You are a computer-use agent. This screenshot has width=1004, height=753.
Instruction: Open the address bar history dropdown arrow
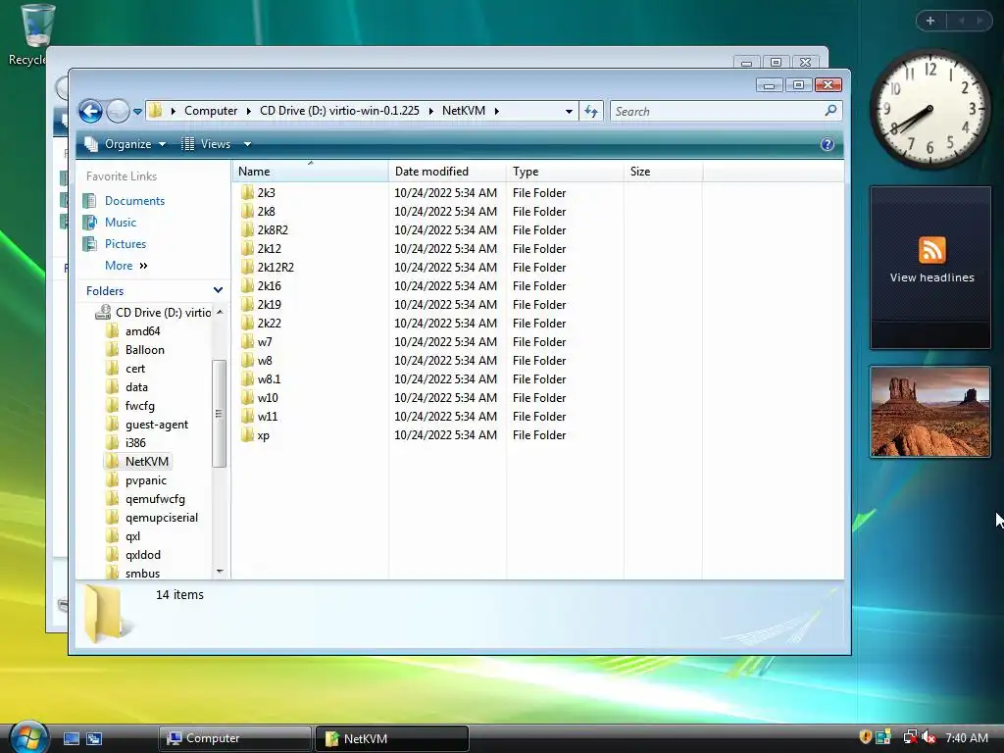pyautogui.click(x=569, y=112)
